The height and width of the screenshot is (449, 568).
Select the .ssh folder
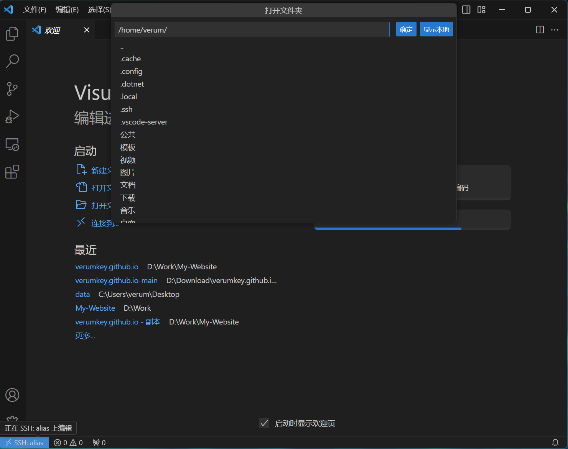click(284, 109)
